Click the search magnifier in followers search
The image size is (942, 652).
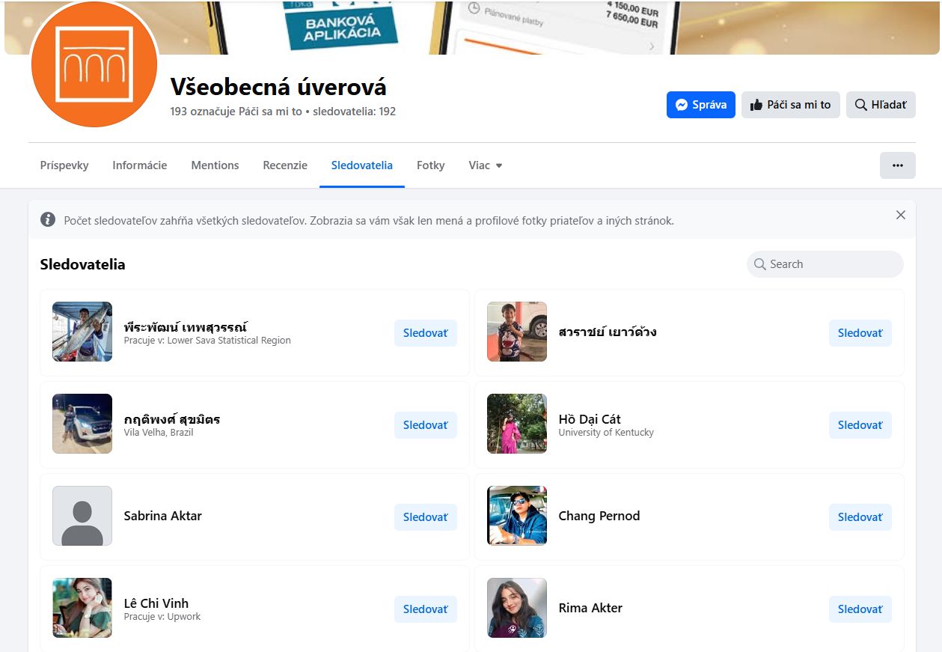point(760,264)
